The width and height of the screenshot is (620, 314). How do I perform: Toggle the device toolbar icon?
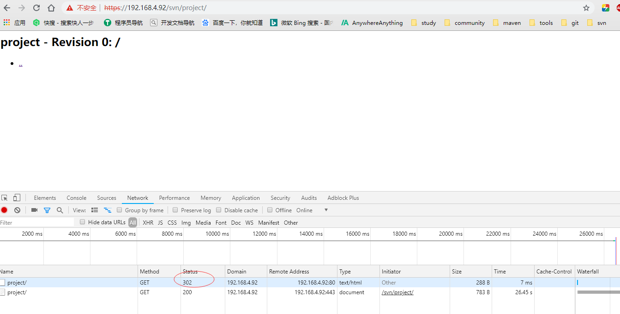coord(17,198)
